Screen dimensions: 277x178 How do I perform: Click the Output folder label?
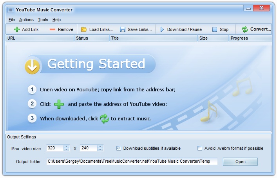pyautogui.click(x=29, y=162)
